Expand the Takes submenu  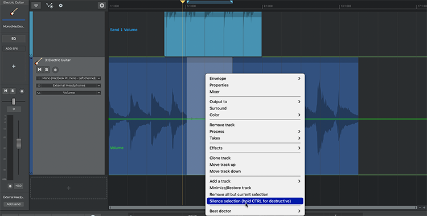(255, 138)
